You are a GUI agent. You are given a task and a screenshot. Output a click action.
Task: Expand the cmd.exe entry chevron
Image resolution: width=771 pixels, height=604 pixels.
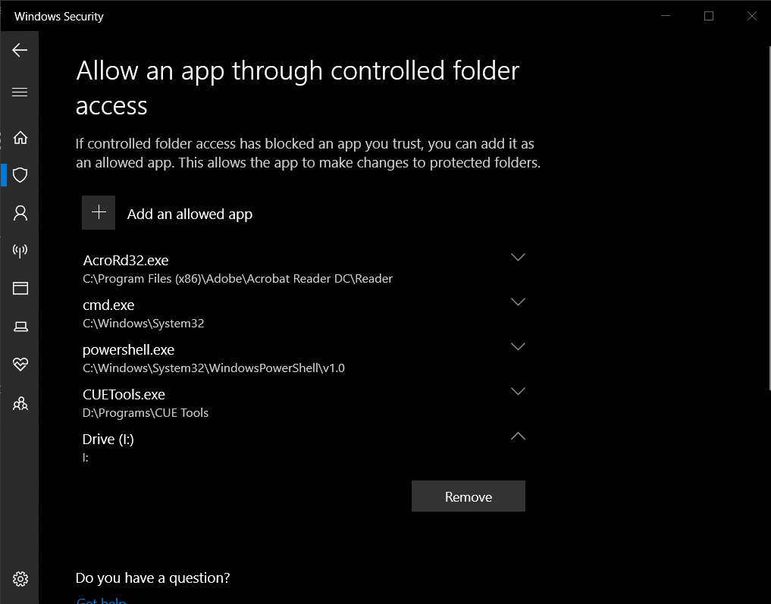pos(518,302)
